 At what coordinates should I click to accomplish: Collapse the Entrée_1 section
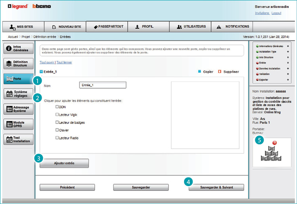[41, 72]
